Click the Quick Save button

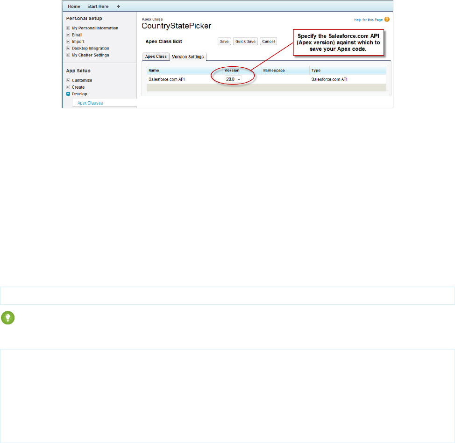pos(246,42)
